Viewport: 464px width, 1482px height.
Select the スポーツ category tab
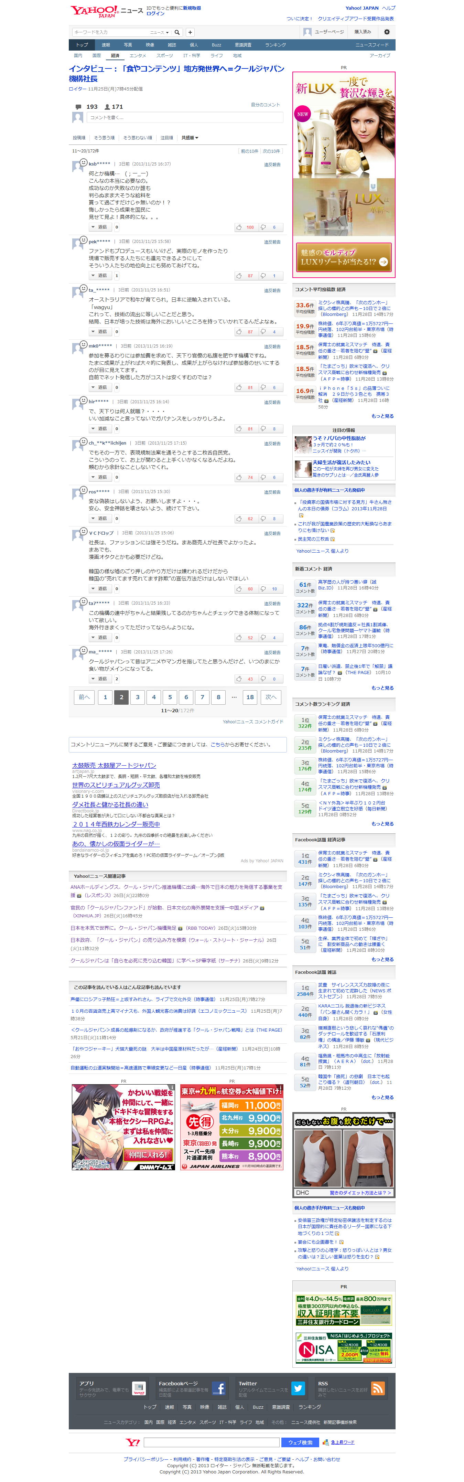pyautogui.click(x=164, y=56)
